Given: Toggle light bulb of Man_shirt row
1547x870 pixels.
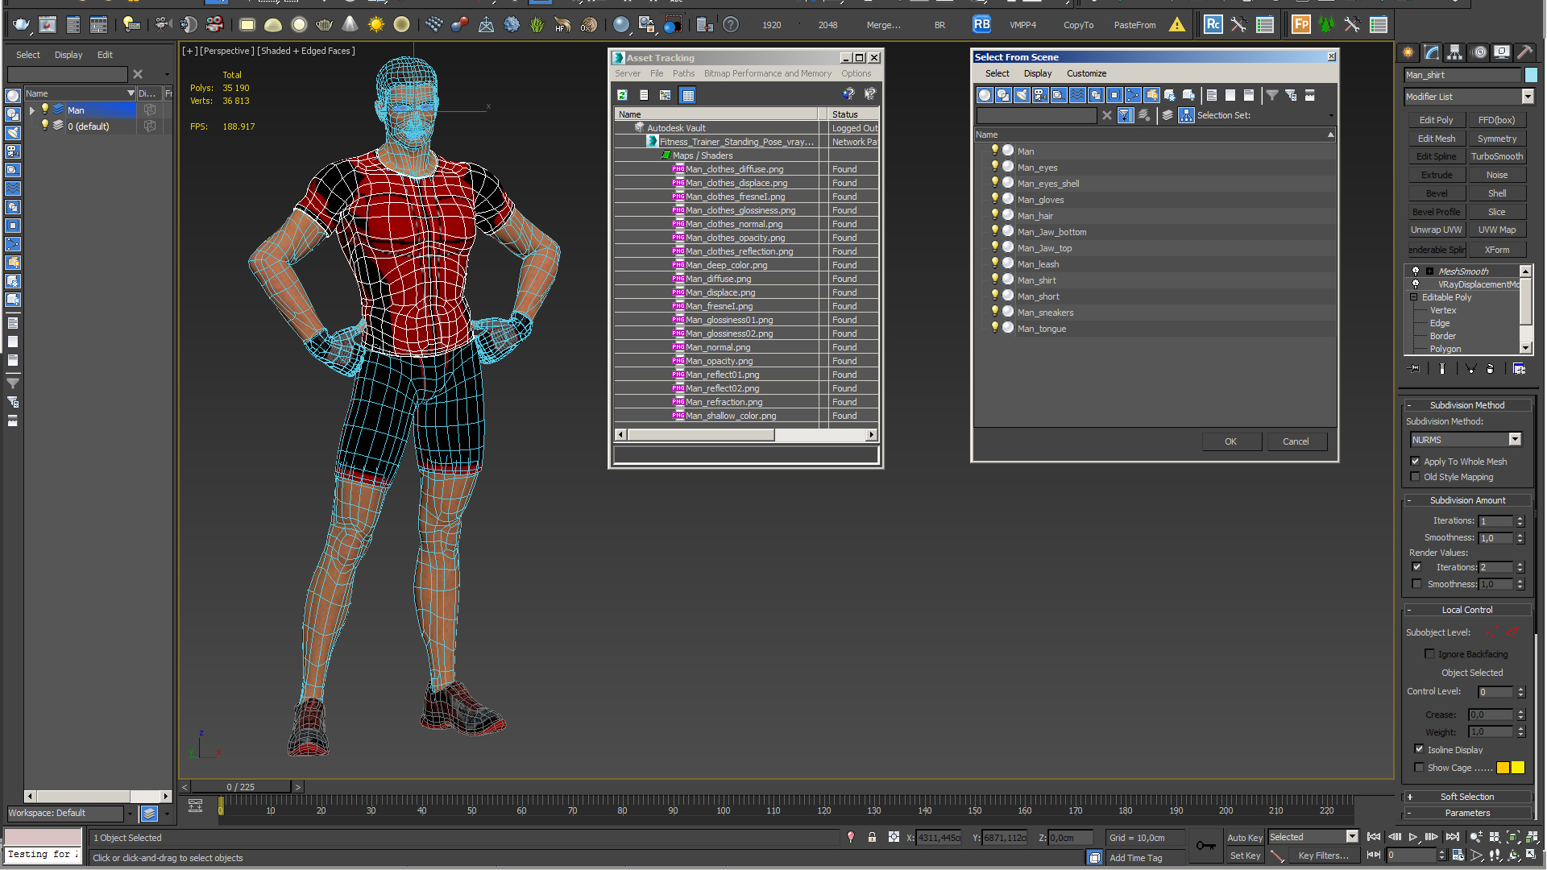Looking at the screenshot, I should 995,280.
